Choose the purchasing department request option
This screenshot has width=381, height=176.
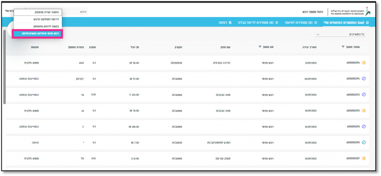38,19
